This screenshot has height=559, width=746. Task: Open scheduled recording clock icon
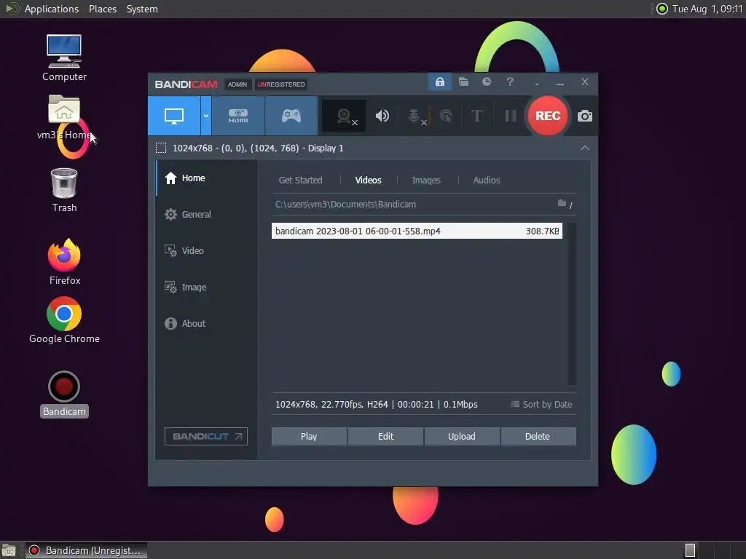click(486, 82)
